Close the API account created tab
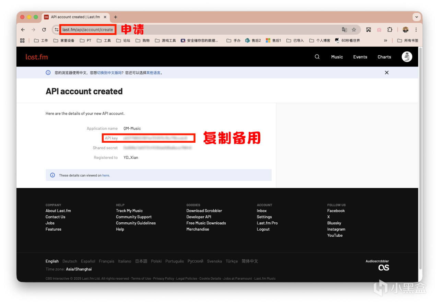The width and height of the screenshot is (439, 304). [105, 17]
